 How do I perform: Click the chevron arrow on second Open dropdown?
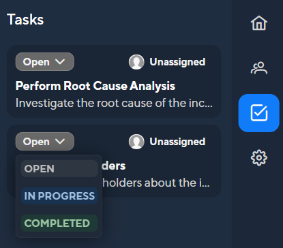[60, 142]
